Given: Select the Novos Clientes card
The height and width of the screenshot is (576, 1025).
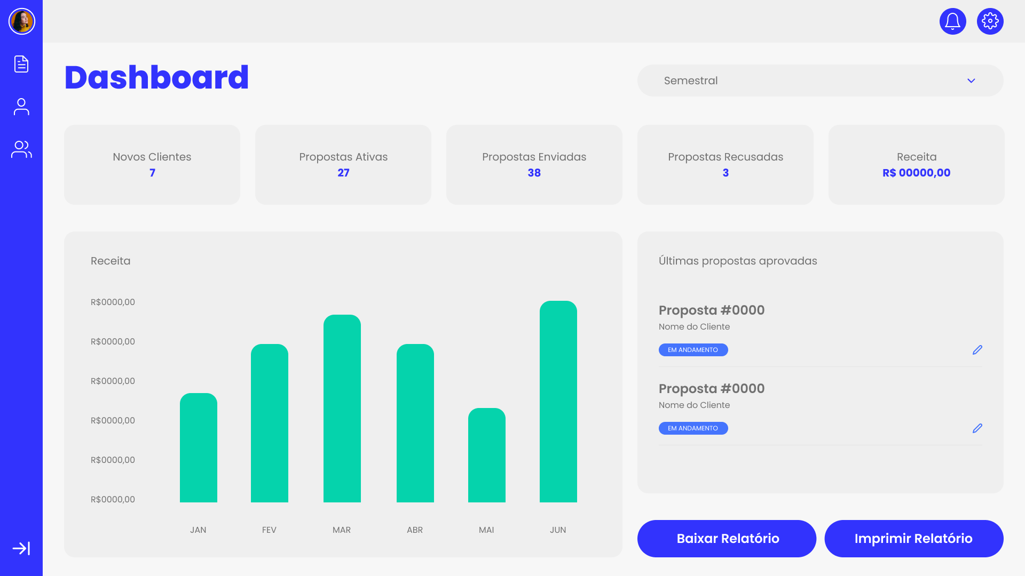Looking at the screenshot, I should click(152, 164).
